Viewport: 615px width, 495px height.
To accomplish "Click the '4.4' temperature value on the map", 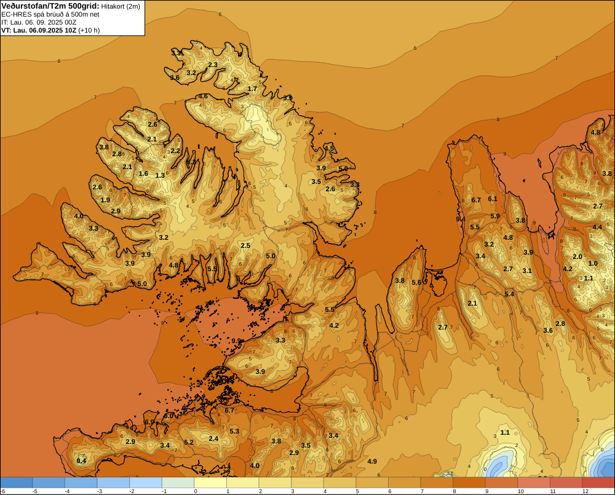I will (x=597, y=227).
